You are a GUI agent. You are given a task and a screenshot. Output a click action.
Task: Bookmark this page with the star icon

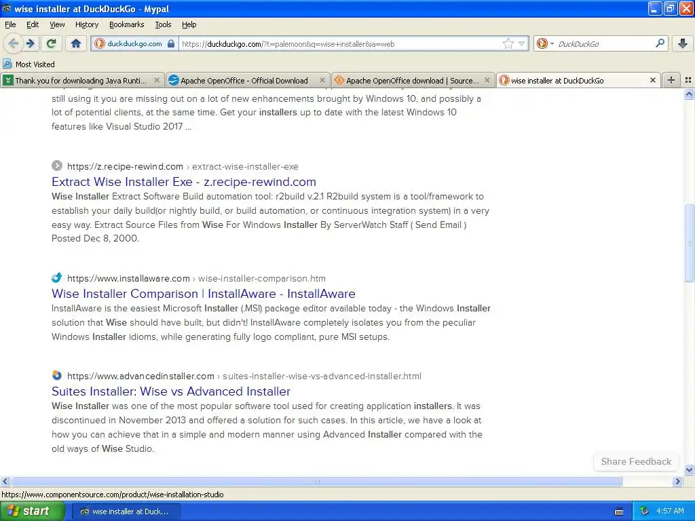click(x=508, y=43)
